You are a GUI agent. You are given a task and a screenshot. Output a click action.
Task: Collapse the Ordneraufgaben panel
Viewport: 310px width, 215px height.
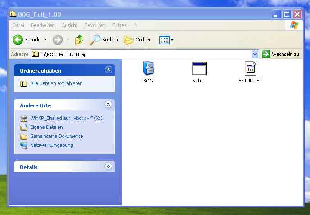108,70
